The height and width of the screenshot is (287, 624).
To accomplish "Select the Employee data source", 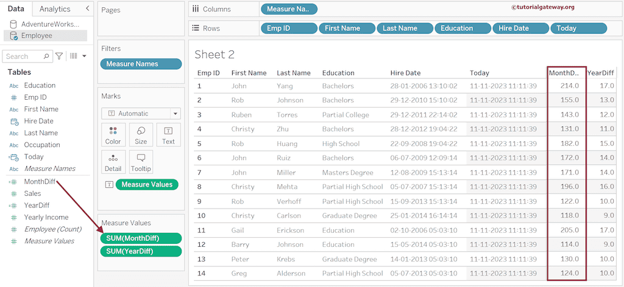I will [45, 36].
